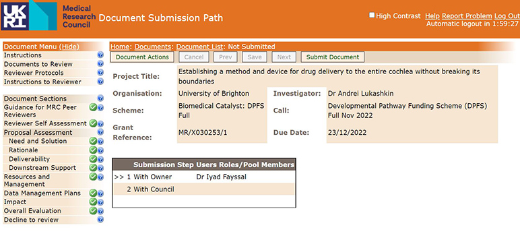Click the UKRI Medical Research Council logo

[48, 16]
